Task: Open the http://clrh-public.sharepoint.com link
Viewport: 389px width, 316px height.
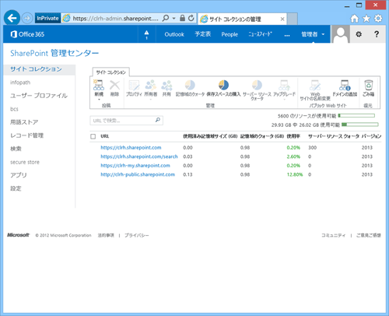Action: pos(138,174)
